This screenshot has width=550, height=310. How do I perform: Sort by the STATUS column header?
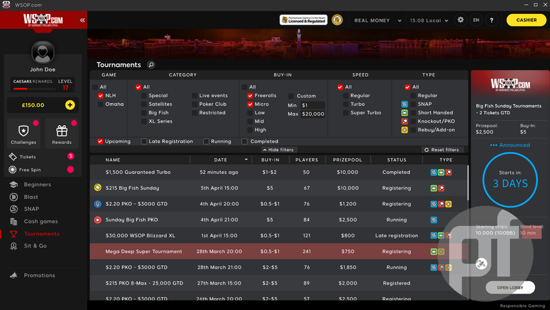click(x=397, y=160)
